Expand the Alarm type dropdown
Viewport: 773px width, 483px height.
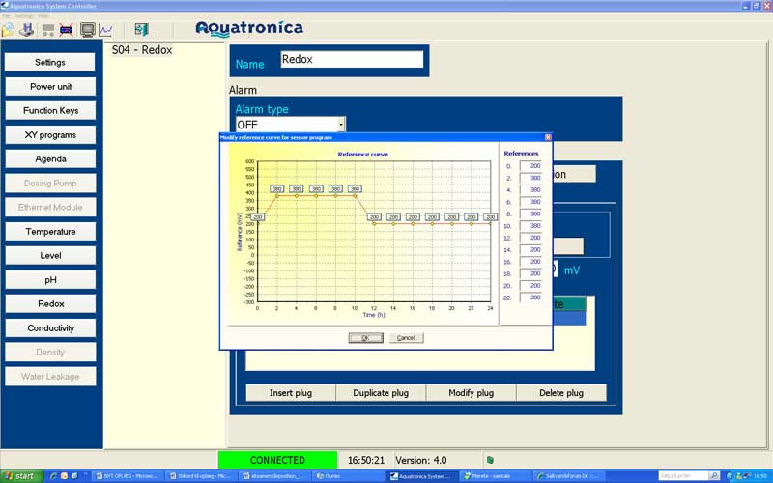coord(341,125)
